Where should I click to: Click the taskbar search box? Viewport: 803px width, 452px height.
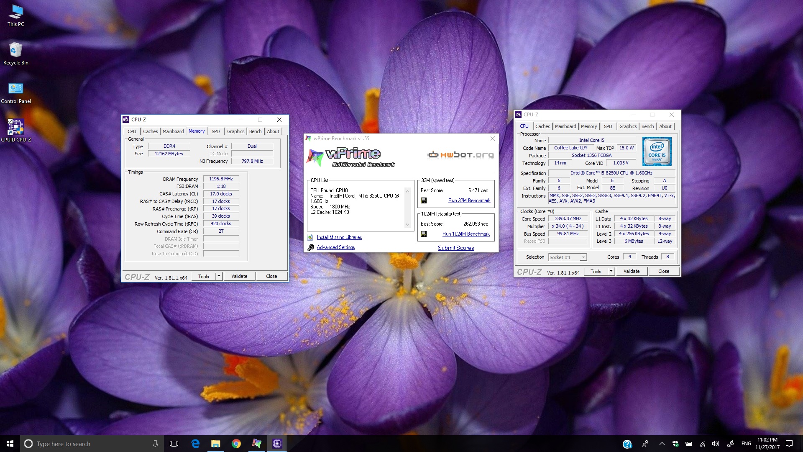92,444
